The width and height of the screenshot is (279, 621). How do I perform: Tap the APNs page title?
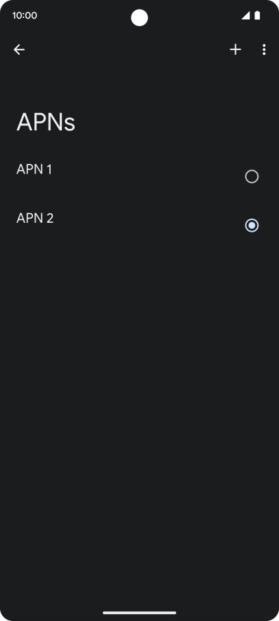click(45, 122)
